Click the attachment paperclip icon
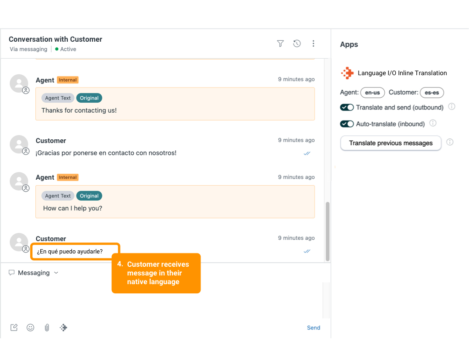Viewport: 469px width, 352px height. click(x=47, y=327)
